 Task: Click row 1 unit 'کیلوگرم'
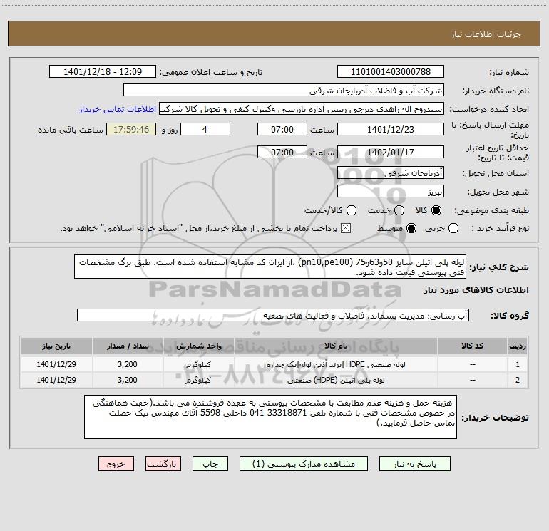pyautogui.click(x=198, y=364)
